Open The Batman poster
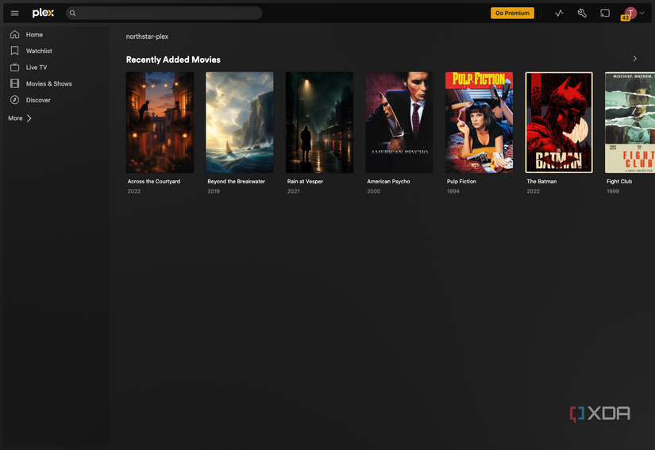The height and width of the screenshot is (450, 655). click(559, 122)
